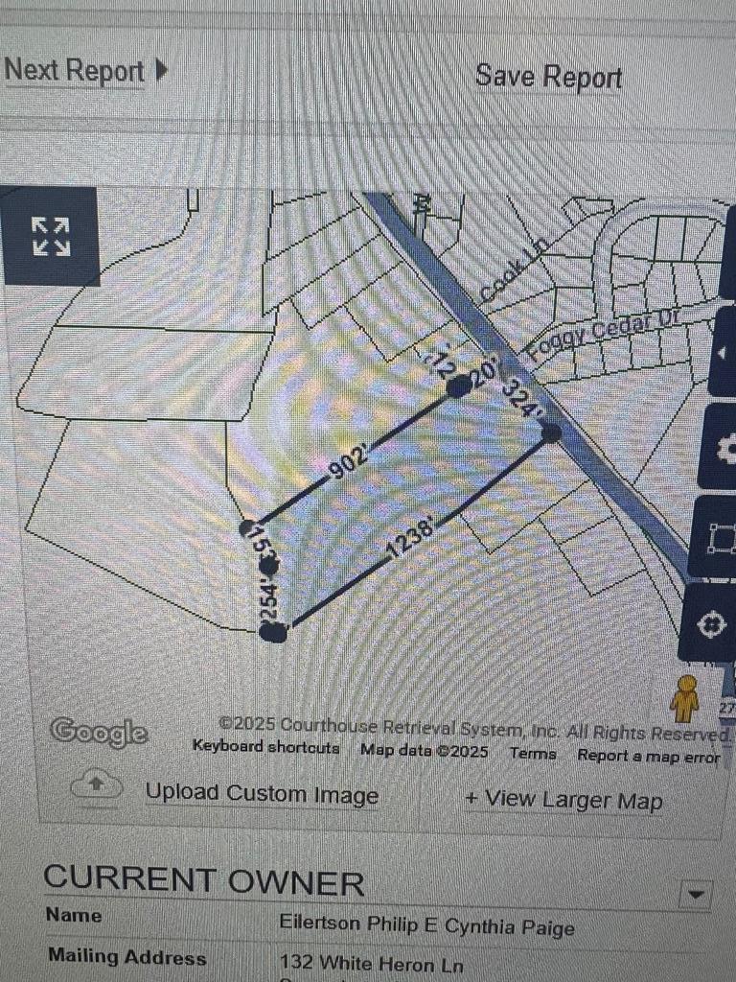Click the Next Report arrow
The height and width of the screenshot is (982, 736).
tap(161, 69)
